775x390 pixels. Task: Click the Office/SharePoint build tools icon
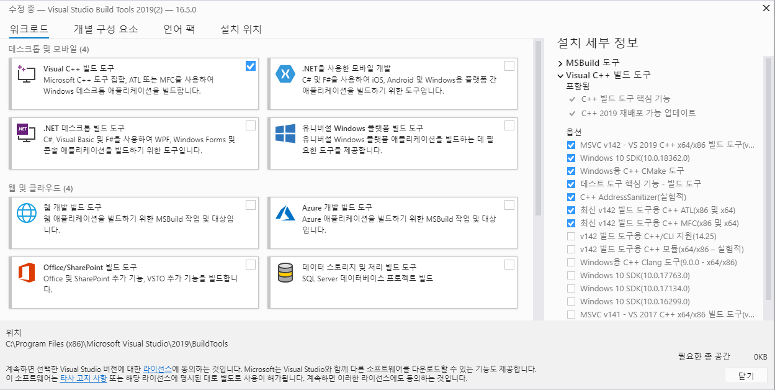[x=27, y=273]
